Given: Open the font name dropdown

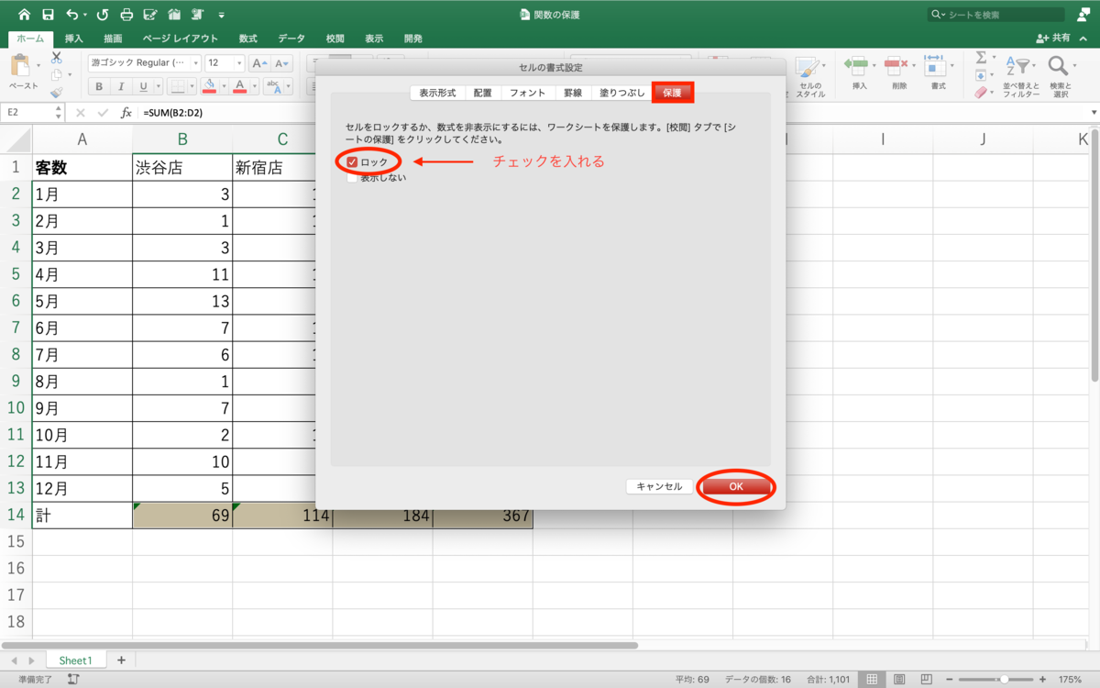Looking at the screenshot, I should click(196, 63).
